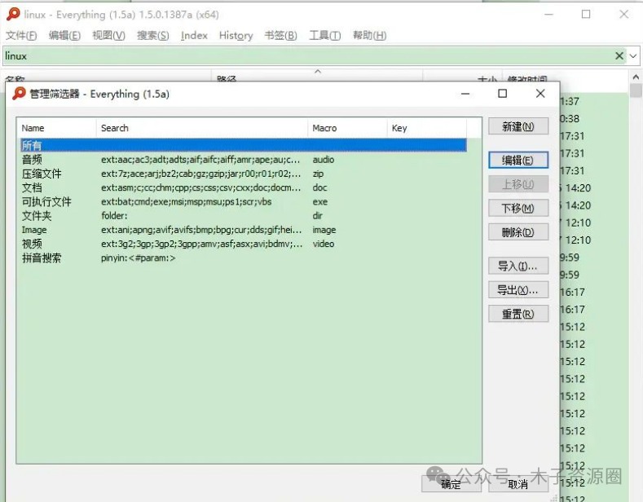Open the 搜索(S) menu
643x502 pixels.
152,35
